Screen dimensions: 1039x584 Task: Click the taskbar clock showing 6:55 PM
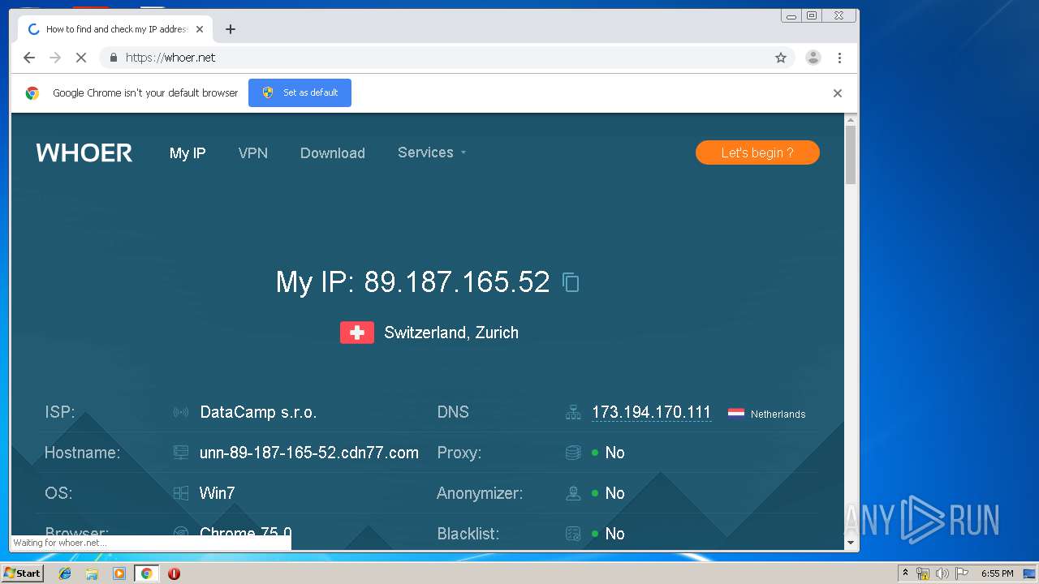tap(998, 573)
